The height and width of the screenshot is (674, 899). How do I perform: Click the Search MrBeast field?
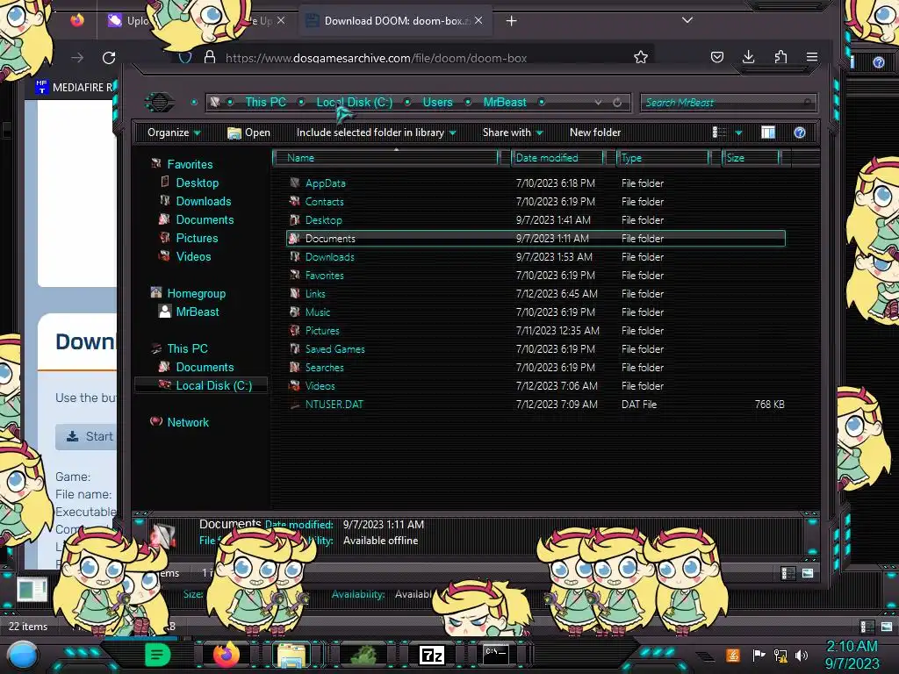[728, 103]
